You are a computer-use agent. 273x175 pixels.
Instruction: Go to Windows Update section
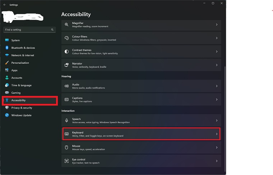(21, 115)
